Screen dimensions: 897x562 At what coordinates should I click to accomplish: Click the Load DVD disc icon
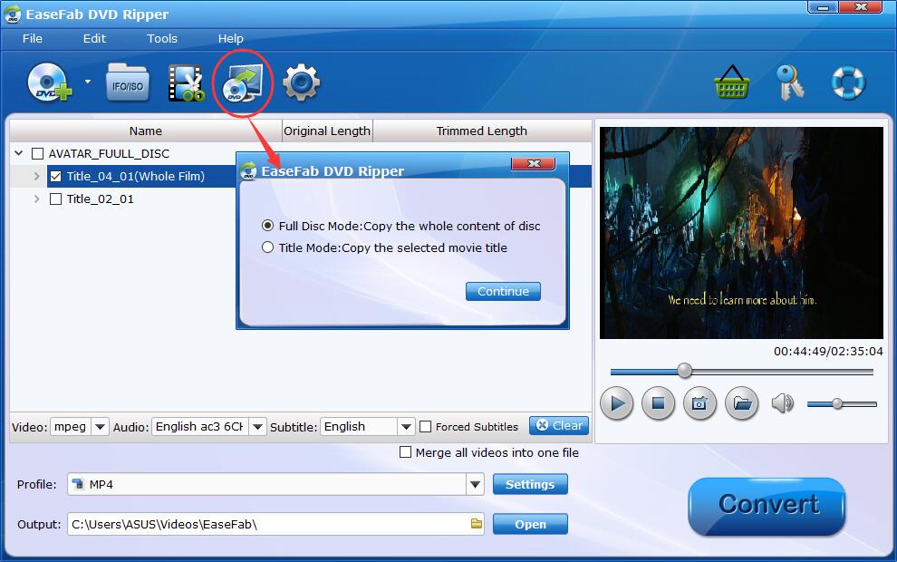coord(49,82)
